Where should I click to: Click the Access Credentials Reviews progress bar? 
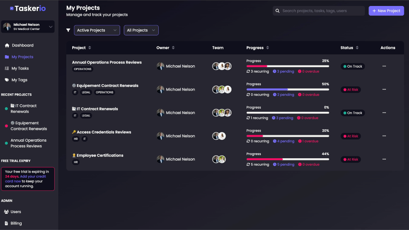pyautogui.click(x=288, y=136)
